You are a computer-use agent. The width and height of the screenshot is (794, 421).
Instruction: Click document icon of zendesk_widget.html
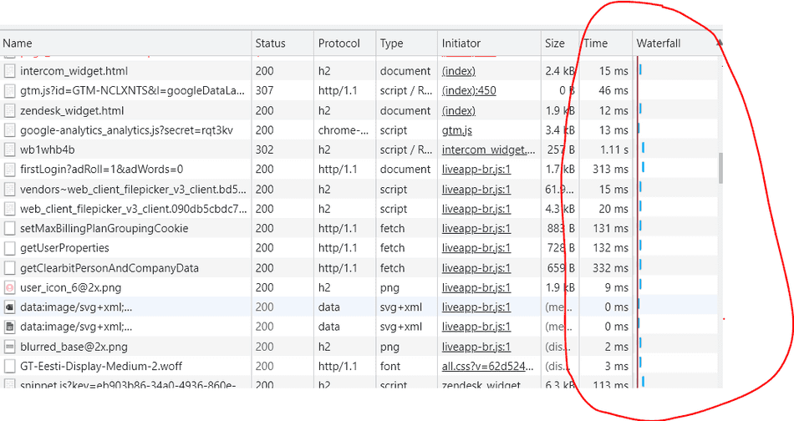[x=10, y=110]
